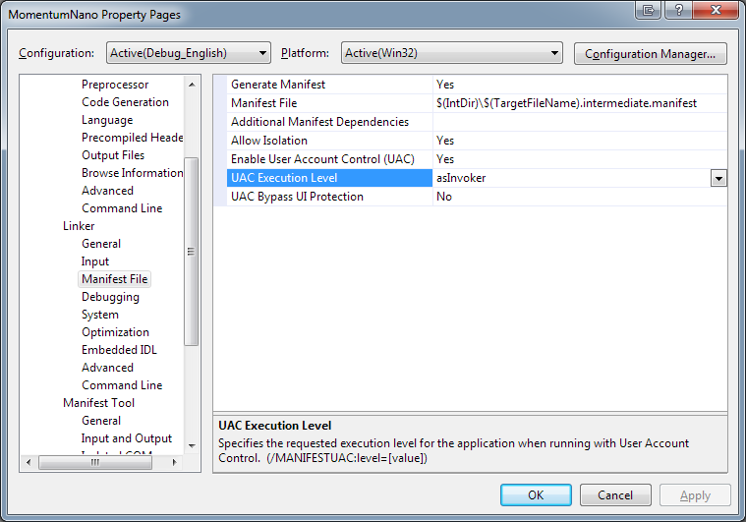This screenshot has height=522, width=746.
Task: Click empty value field of Additional Manifest Dependencies
Action: [580, 122]
